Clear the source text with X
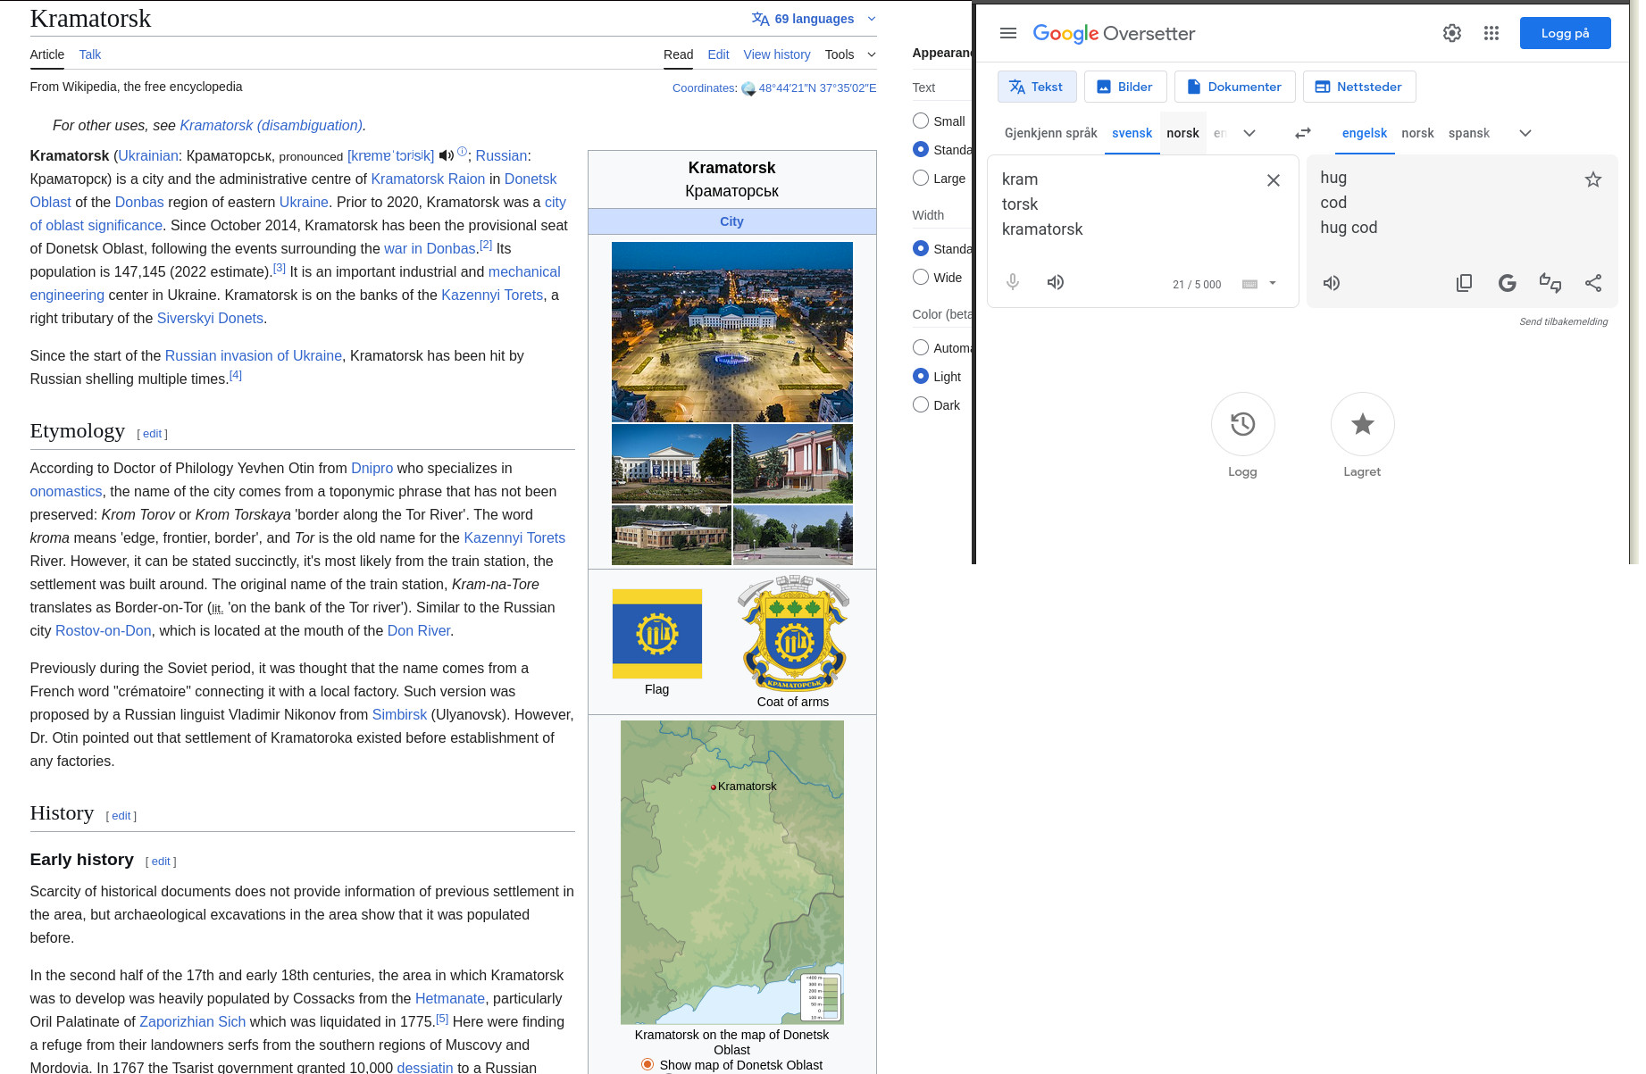 1274,180
